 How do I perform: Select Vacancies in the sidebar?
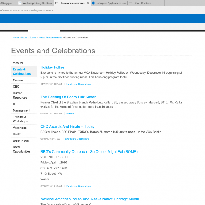pos(20,128)
